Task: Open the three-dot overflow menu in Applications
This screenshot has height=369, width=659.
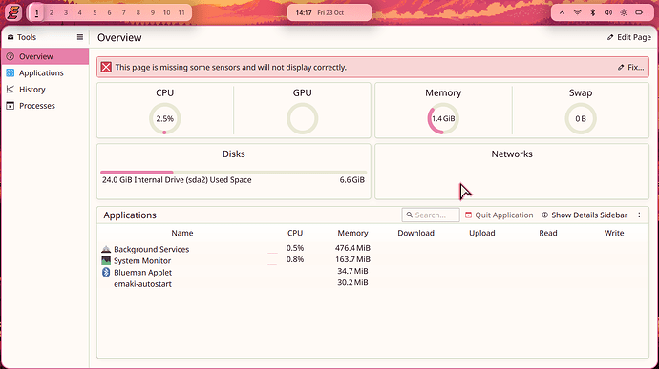Action: (x=639, y=215)
